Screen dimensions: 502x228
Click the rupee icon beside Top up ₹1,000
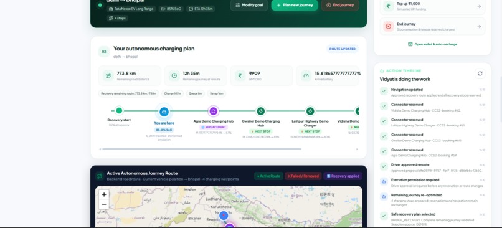[388, 6]
